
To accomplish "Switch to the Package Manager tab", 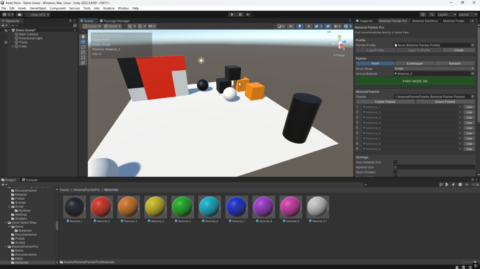I will (114, 21).
